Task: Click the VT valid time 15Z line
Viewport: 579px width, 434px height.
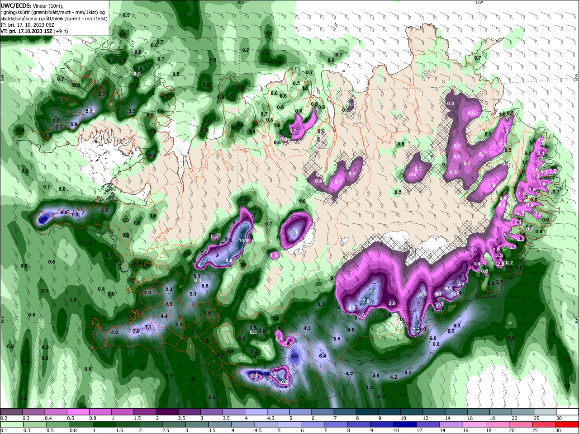Action: coord(34,31)
